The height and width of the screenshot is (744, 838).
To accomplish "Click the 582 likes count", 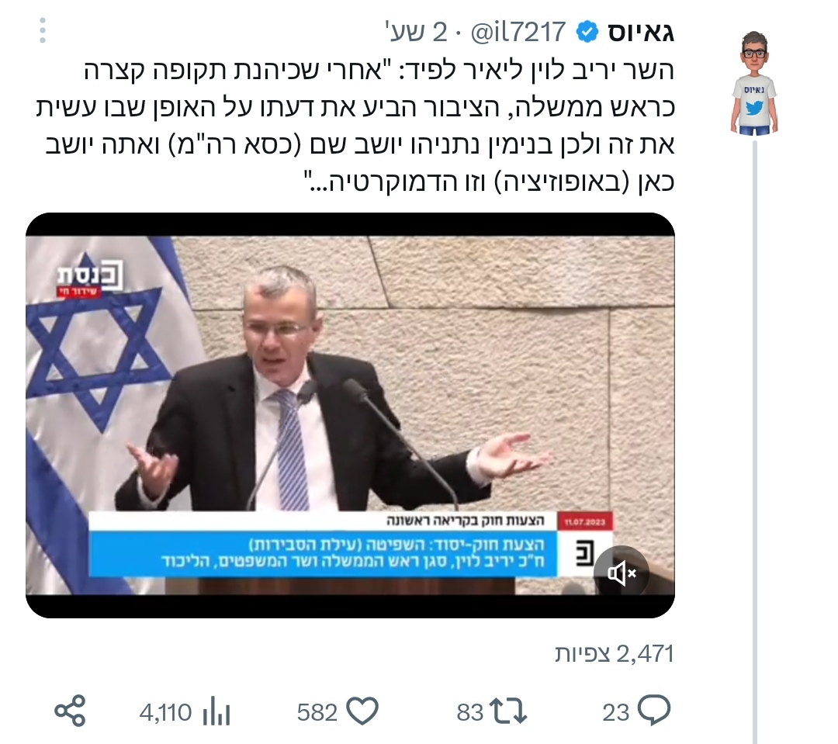I will click(x=317, y=712).
